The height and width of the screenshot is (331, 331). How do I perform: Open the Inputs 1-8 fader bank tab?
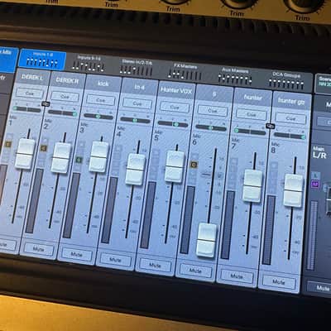[42, 60]
